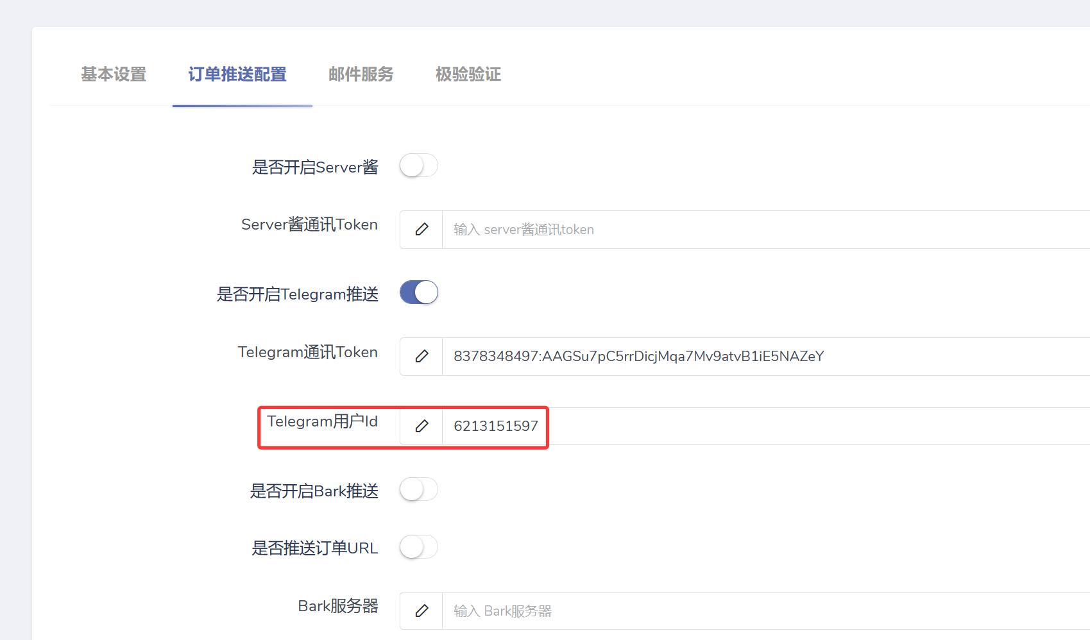Click the pencil icon beside Server酱通讯Token field
1090x640 pixels.
(422, 230)
